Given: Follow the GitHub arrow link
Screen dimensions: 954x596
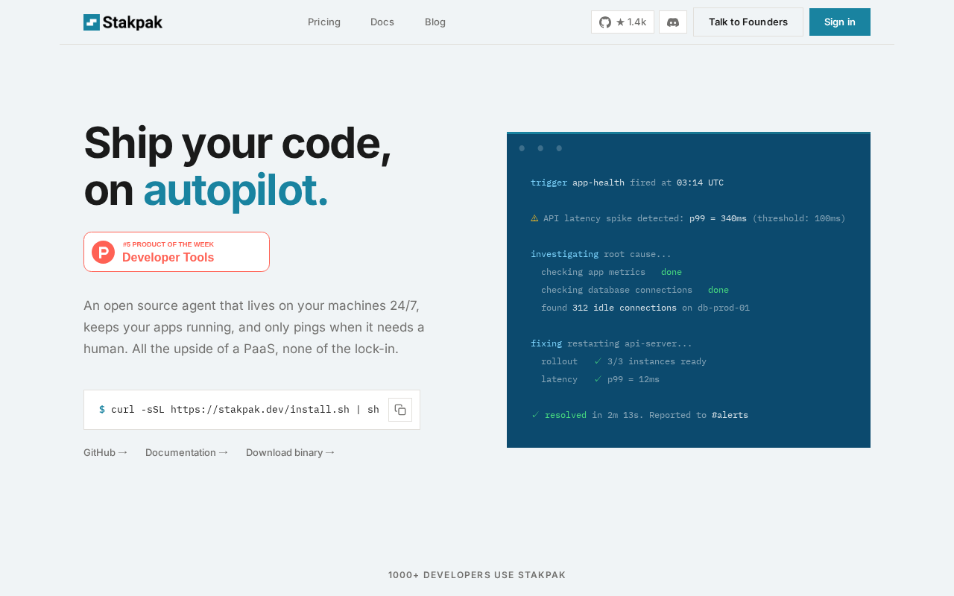Looking at the screenshot, I should 106,452.
